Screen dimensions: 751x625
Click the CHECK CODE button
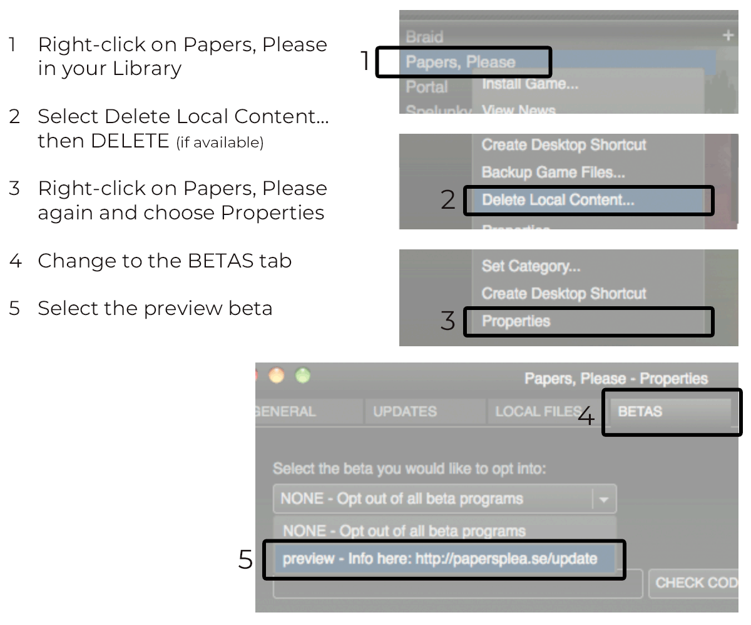(693, 583)
